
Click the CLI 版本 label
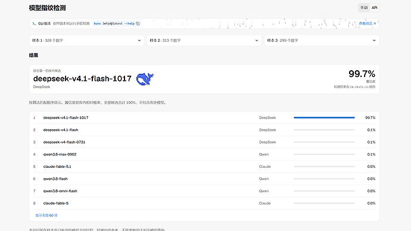coord(45,24)
